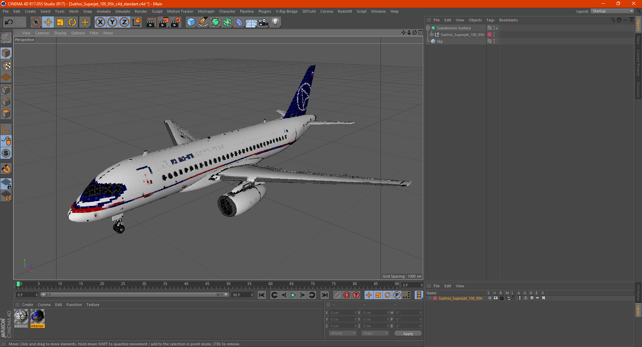642x347 pixels.
Task: Click the Undo arrow icon
Action: 9,22
